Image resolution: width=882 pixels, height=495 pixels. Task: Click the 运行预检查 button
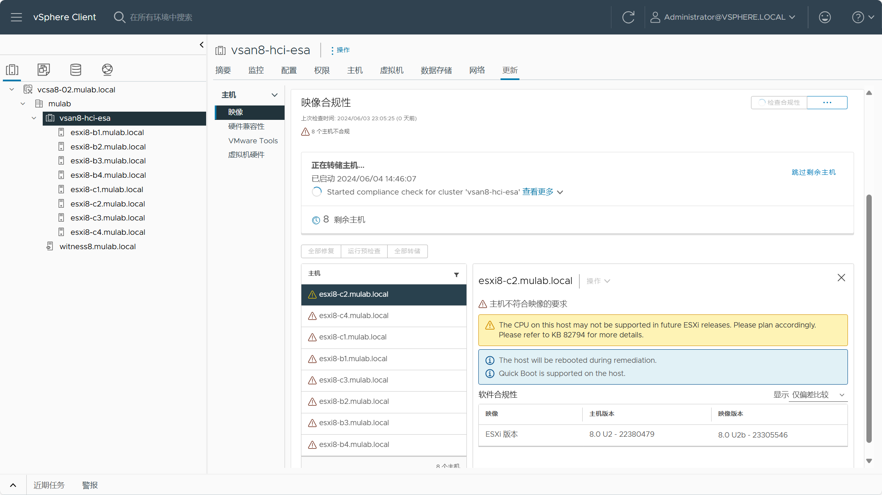tap(364, 251)
